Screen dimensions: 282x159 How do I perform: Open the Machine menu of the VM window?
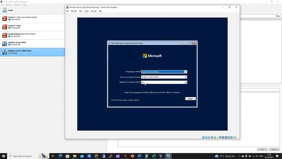click(74, 11)
